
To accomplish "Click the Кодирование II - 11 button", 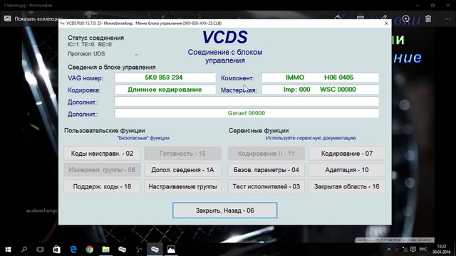I will pyautogui.click(x=266, y=154).
